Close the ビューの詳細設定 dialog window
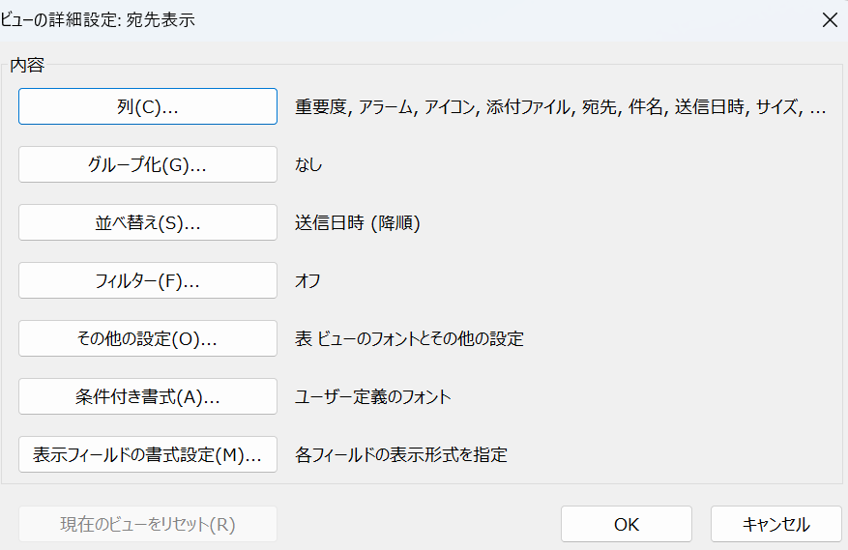This screenshot has height=550, width=848. [x=830, y=20]
